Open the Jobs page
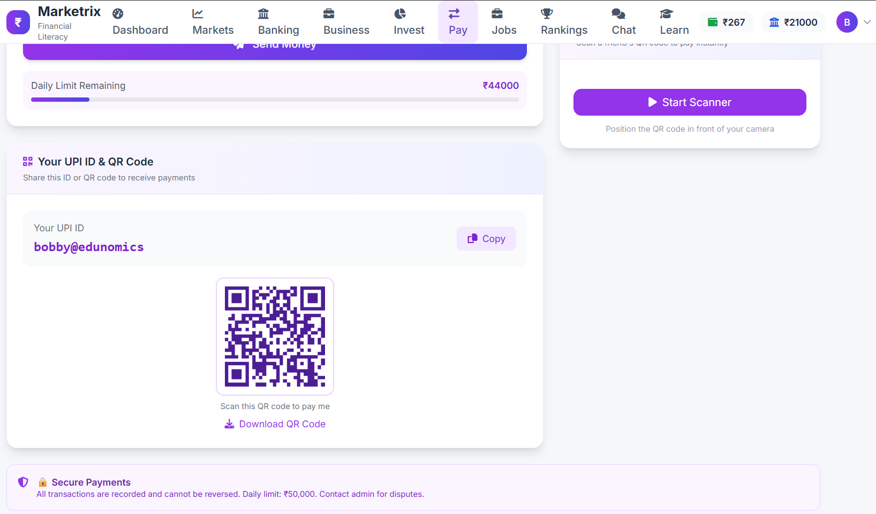This screenshot has width=876, height=514. click(x=504, y=22)
